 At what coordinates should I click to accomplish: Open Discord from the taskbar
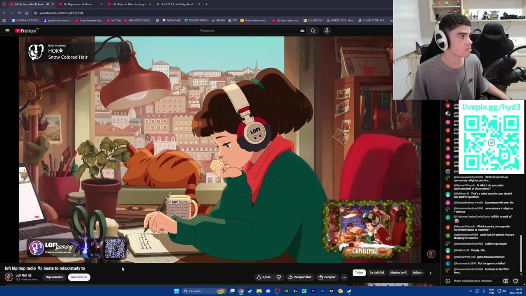(x=268, y=291)
